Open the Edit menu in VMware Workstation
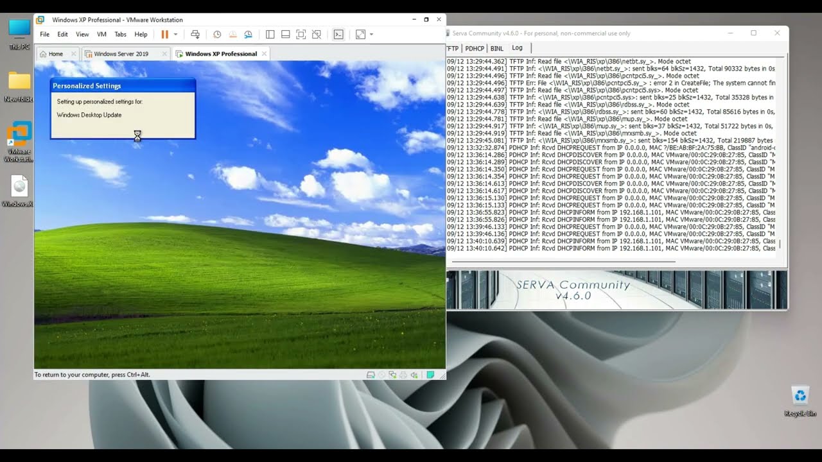Viewport: 822px width, 462px height. tap(62, 35)
